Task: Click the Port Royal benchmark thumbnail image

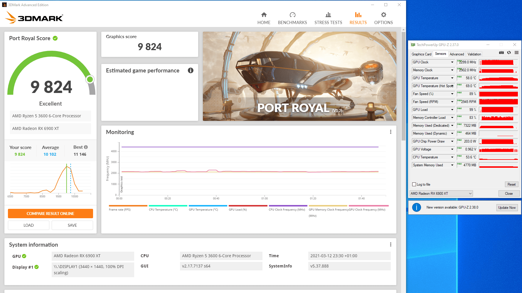Action: 299,76
